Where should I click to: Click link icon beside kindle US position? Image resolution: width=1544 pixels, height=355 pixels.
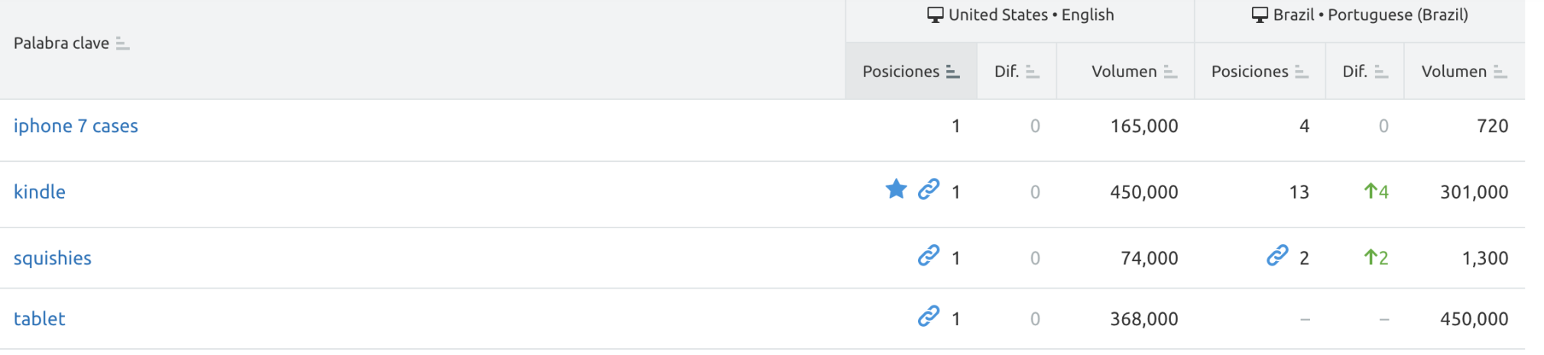pyautogui.click(x=929, y=189)
